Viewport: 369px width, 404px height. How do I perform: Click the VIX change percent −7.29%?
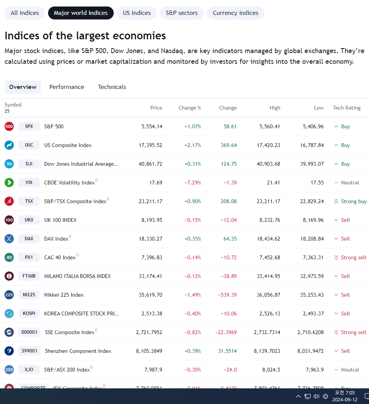point(193,183)
